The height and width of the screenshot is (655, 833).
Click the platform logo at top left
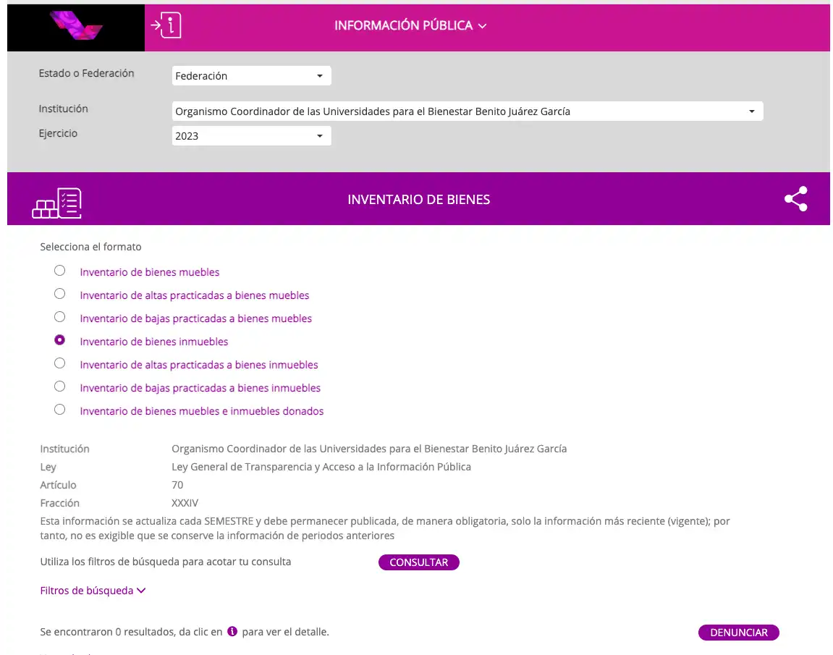pyautogui.click(x=76, y=27)
